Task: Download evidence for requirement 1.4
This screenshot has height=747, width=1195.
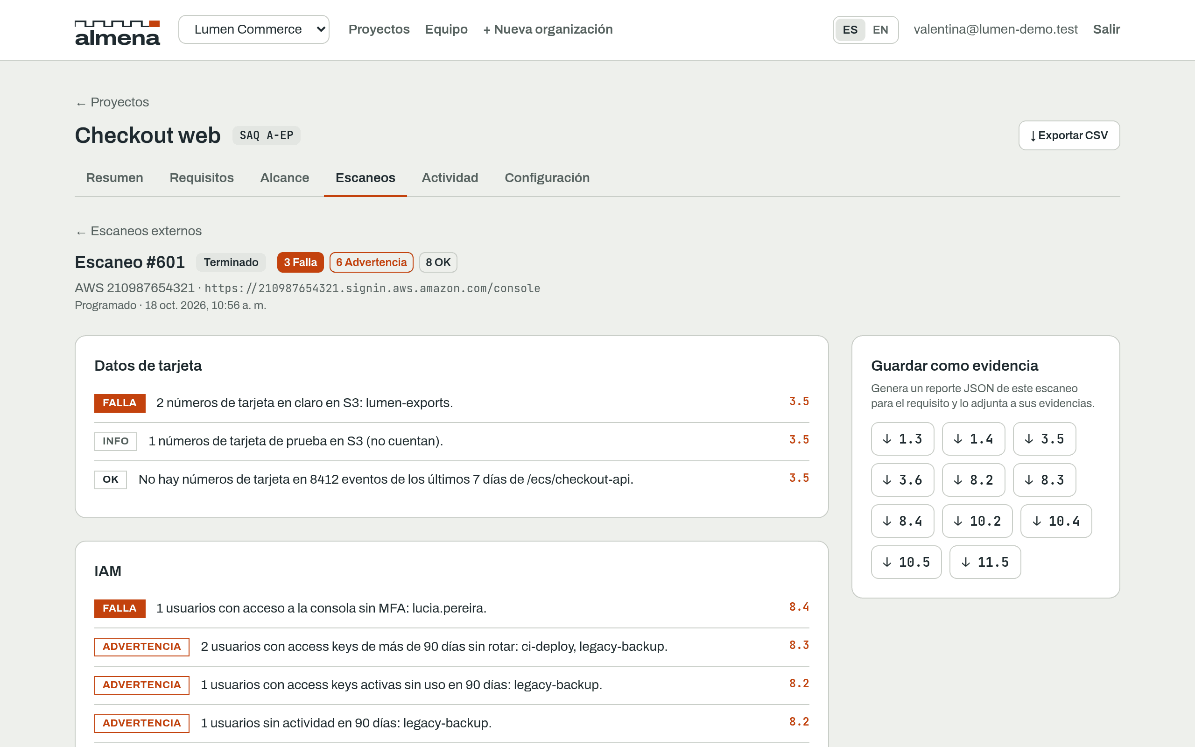Action: click(973, 439)
